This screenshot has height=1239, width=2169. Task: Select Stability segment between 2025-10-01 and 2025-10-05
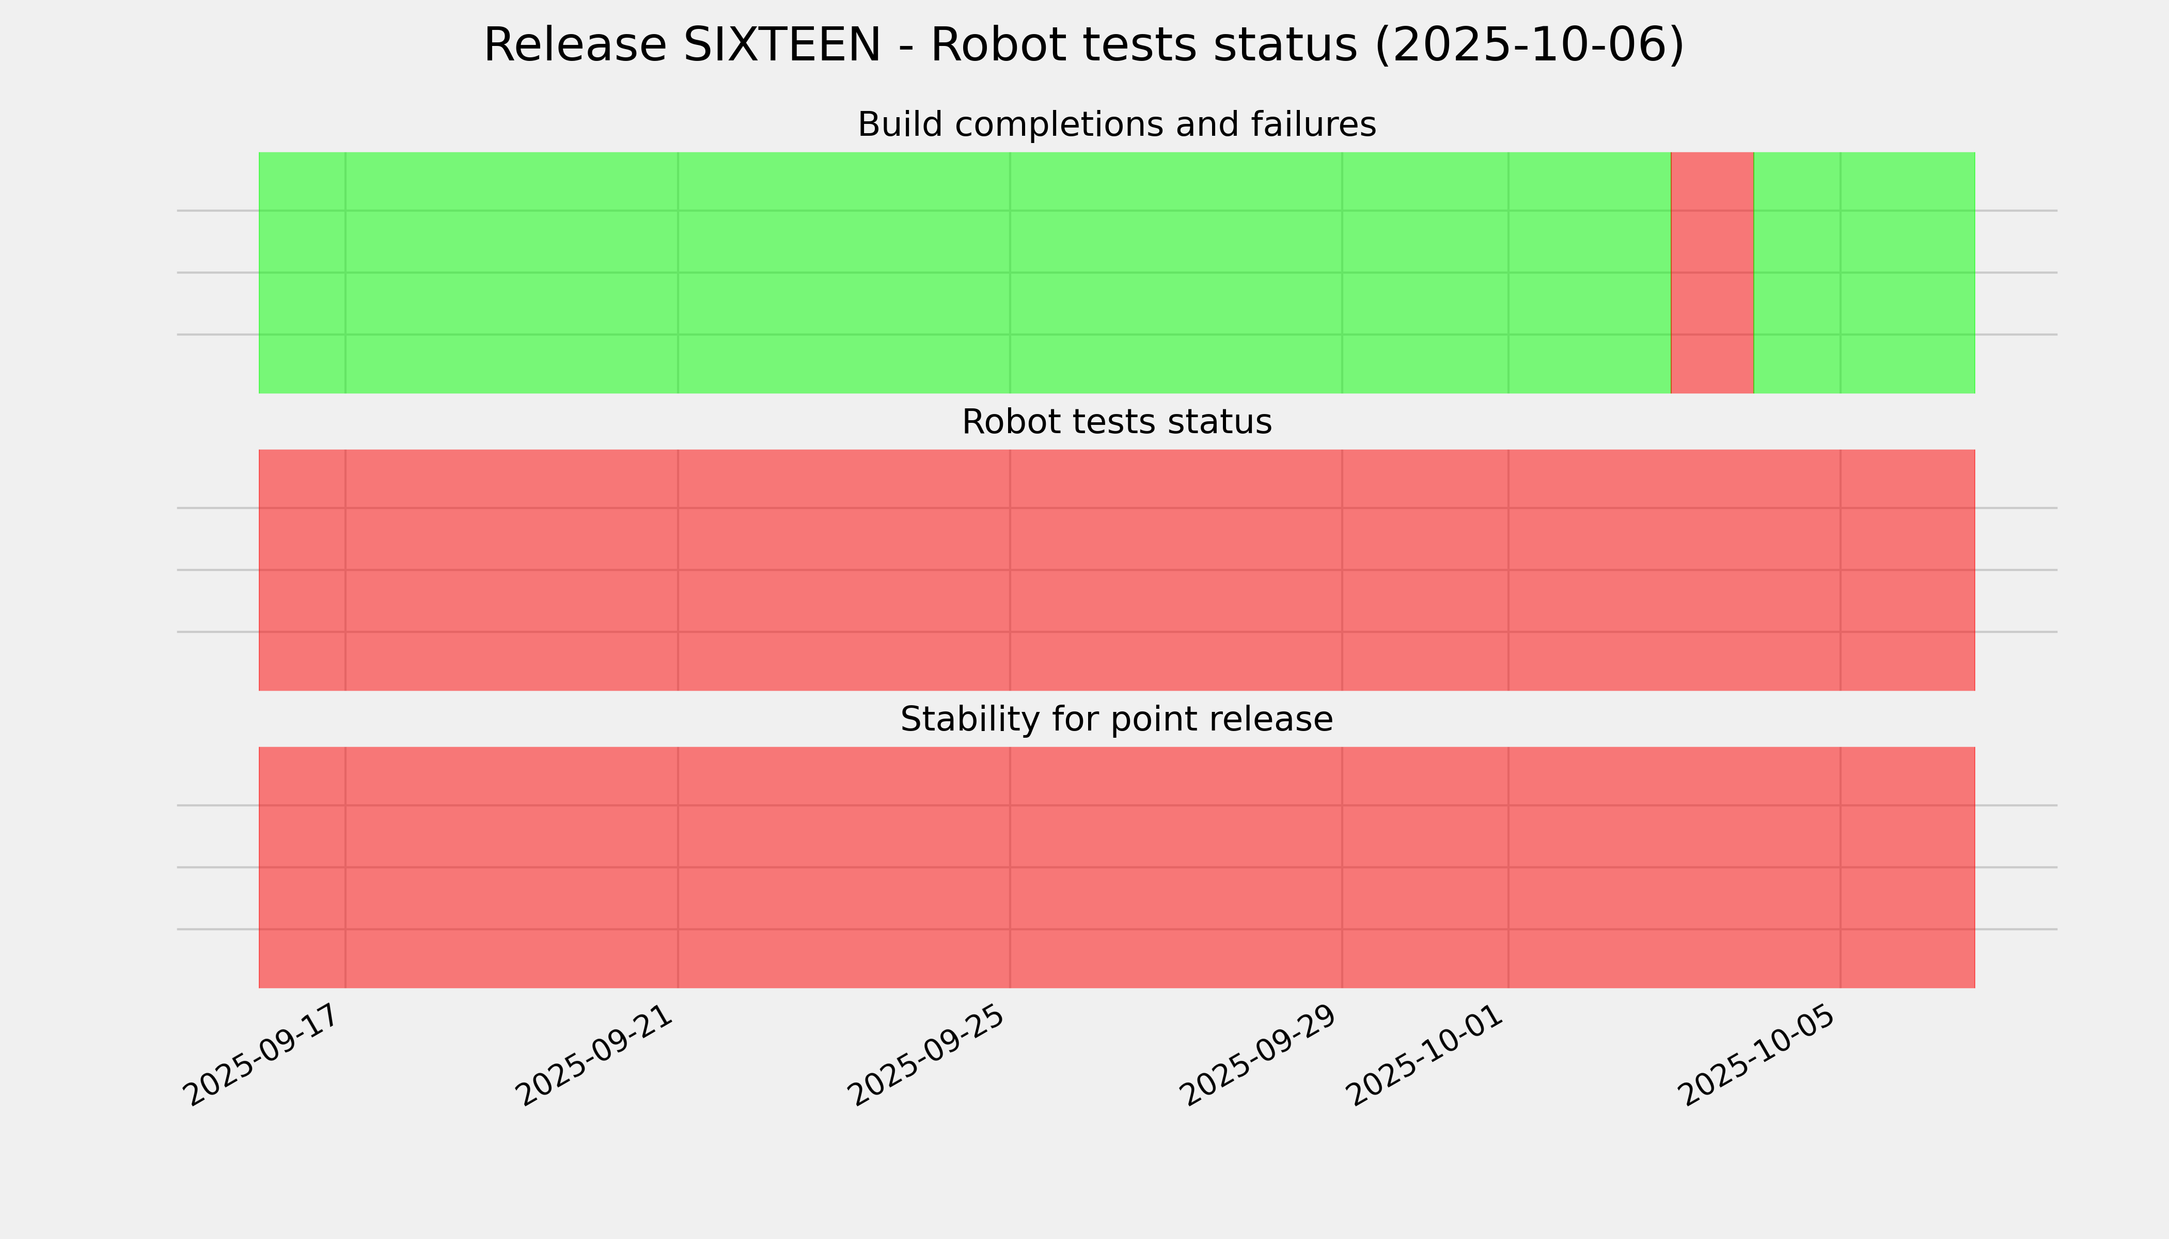click(x=1674, y=867)
